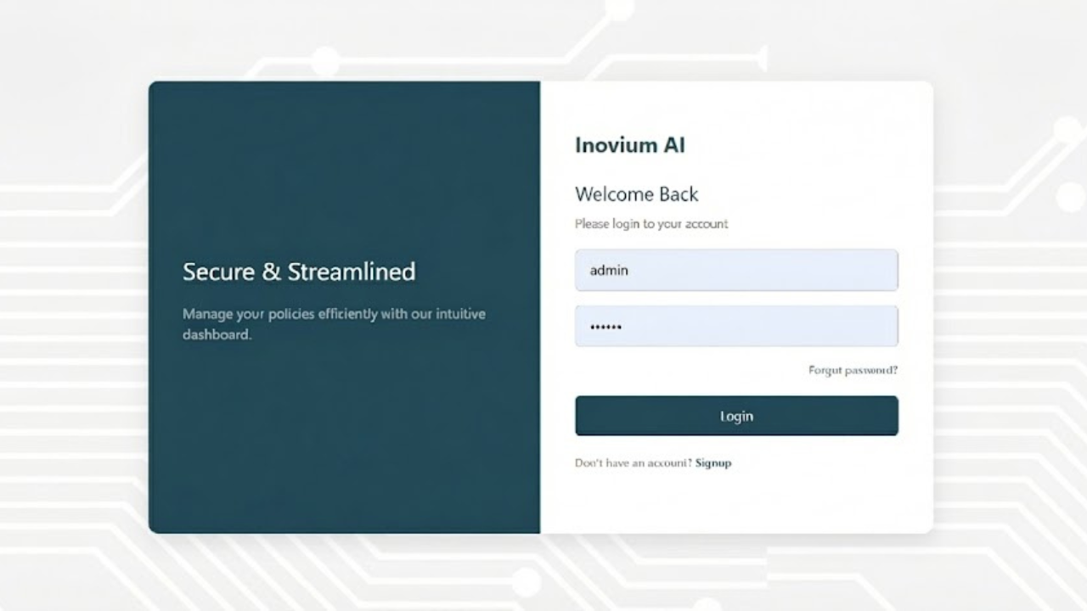Image resolution: width=1087 pixels, height=611 pixels.
Task: Go to Signup to create an account
Action: point(712,463)
